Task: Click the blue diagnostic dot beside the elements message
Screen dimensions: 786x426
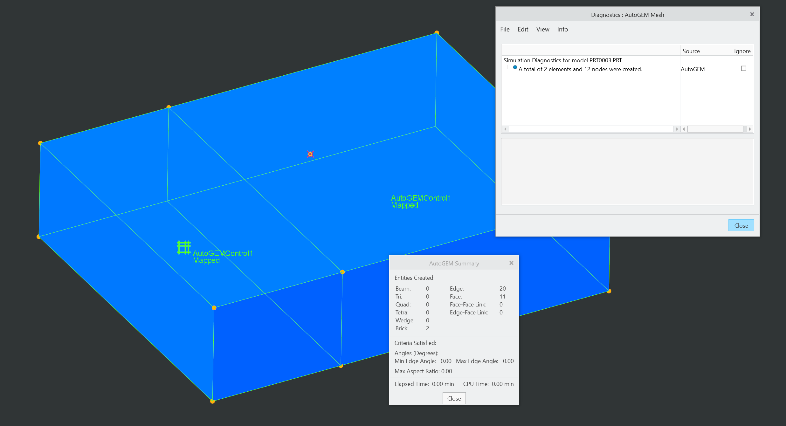Action: pos(515,67)
